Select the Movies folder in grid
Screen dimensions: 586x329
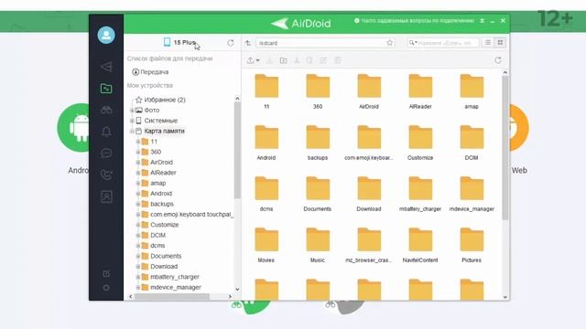tap(266, 244)
